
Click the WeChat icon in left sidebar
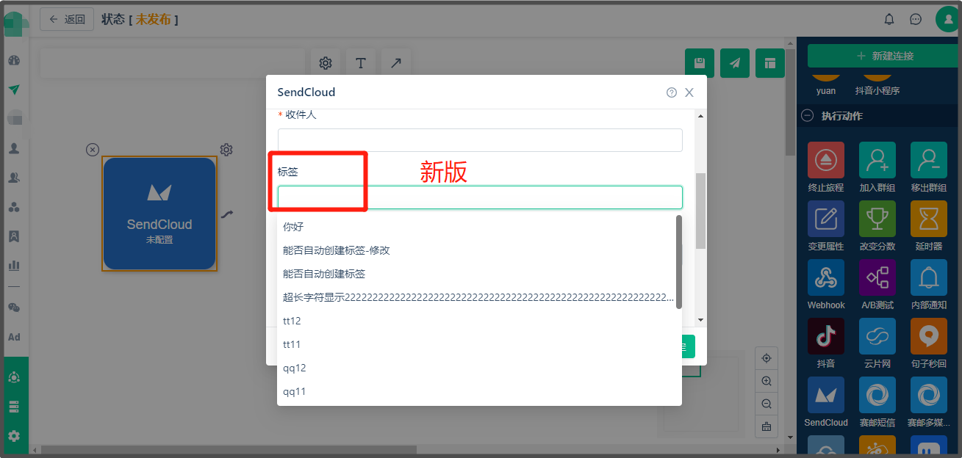pyautogui.click(x=14, y=308)
